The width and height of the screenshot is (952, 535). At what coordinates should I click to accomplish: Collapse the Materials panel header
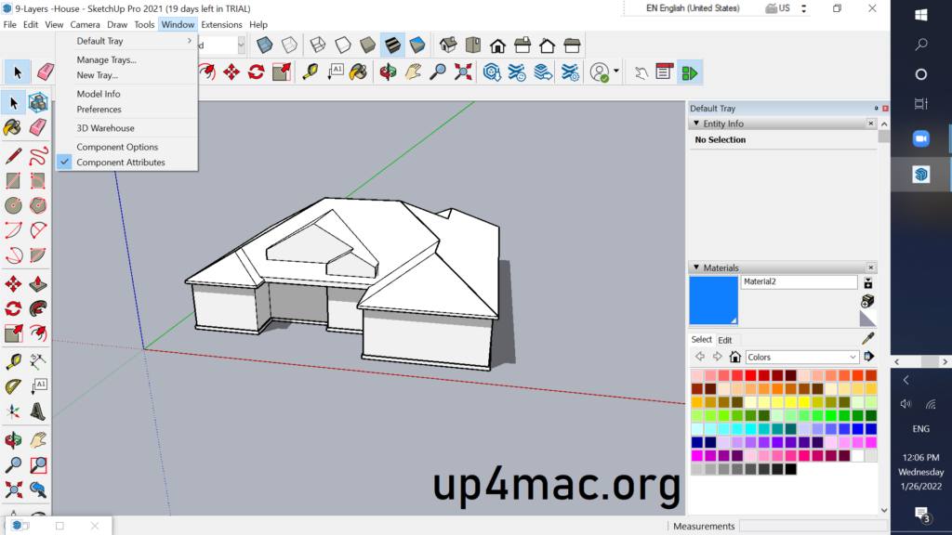[696, 267]
